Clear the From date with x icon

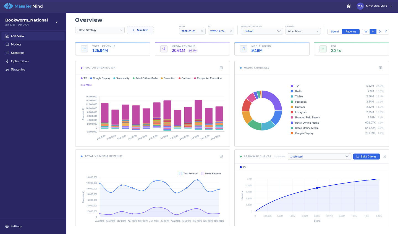(202, 31)
